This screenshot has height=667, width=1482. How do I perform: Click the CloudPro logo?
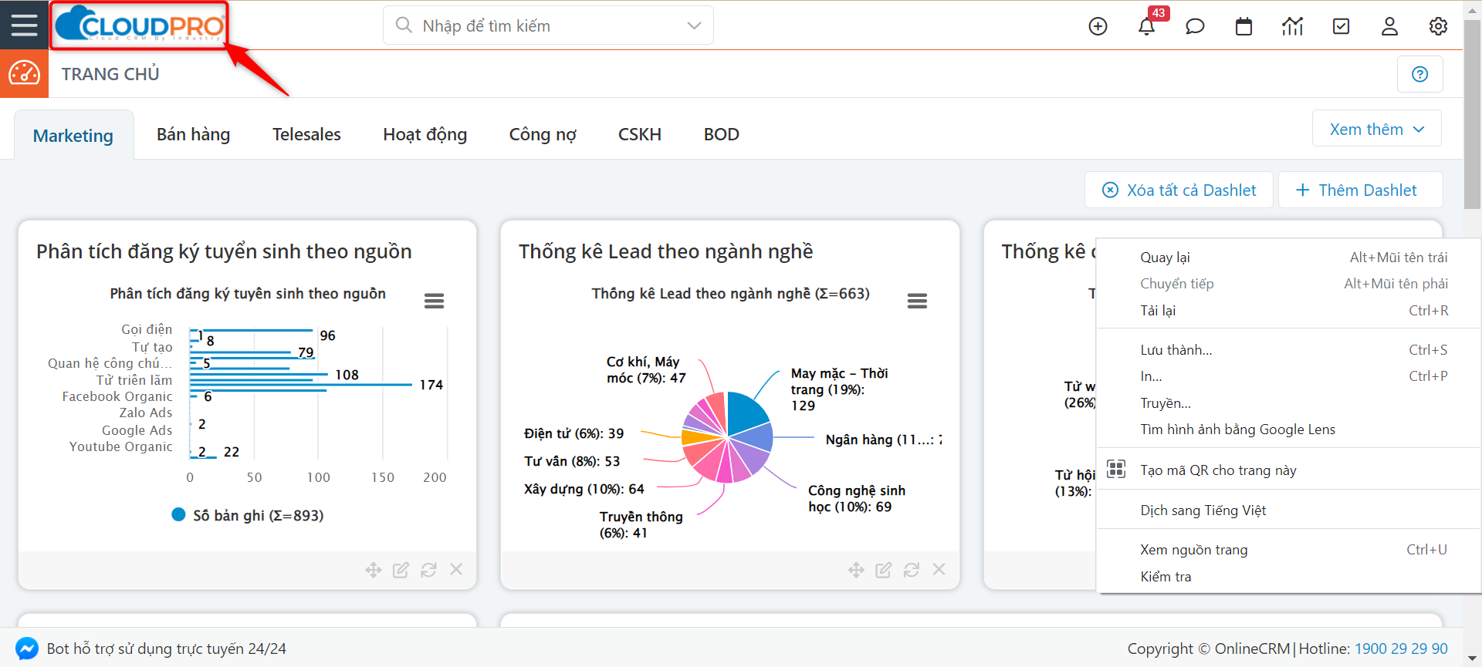coord(140,25)
